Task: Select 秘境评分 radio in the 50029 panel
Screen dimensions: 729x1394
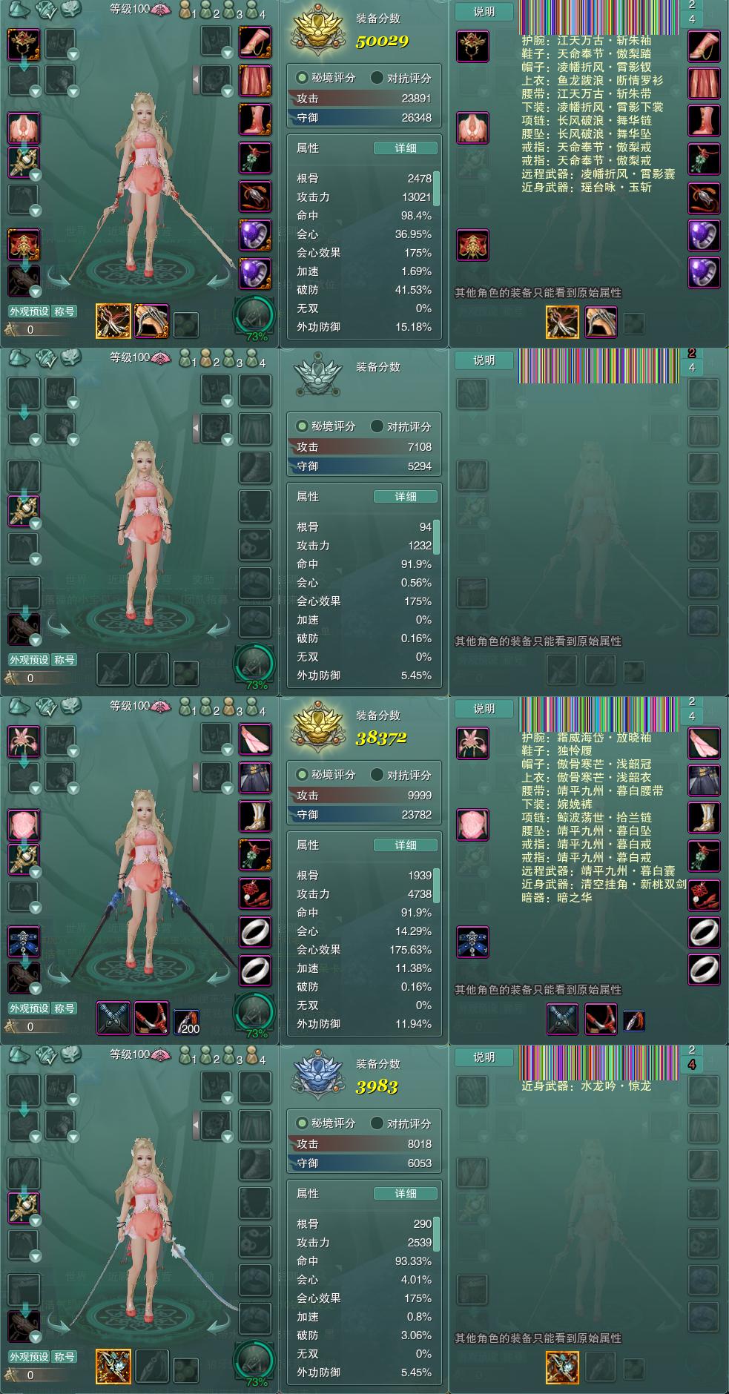Action: tap(302, 77)
